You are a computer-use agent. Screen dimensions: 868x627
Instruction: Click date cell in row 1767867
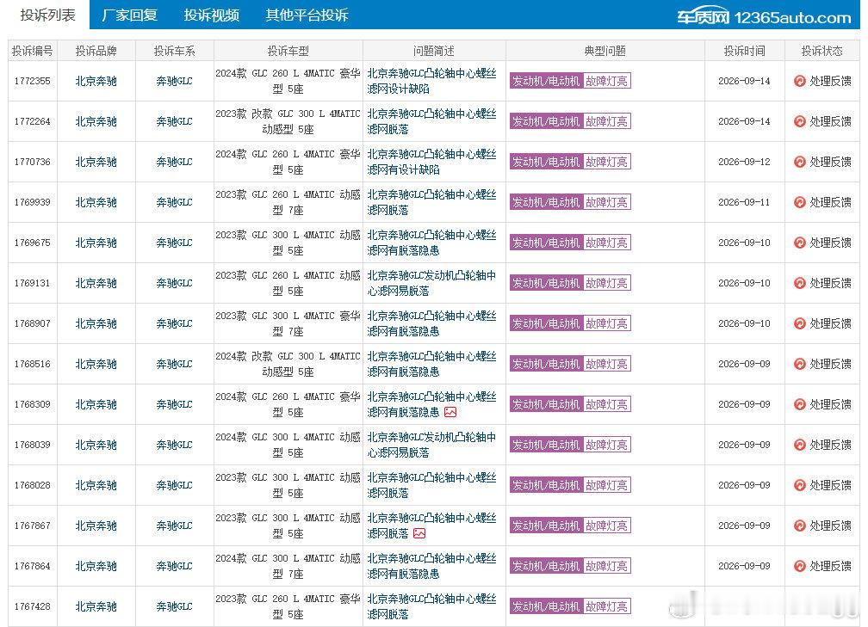[744, 526]
